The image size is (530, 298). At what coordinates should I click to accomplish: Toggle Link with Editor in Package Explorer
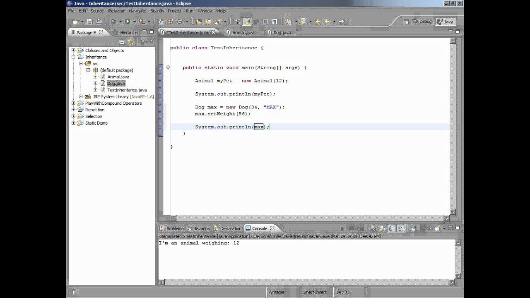click(x=131, y=42)
